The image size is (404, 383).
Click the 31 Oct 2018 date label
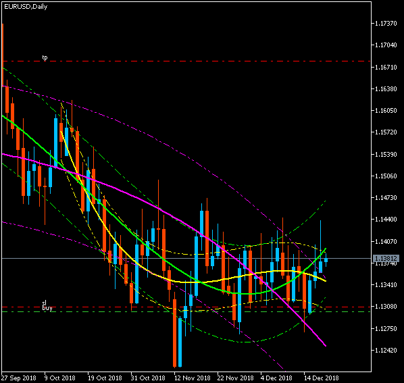[148, 378]
